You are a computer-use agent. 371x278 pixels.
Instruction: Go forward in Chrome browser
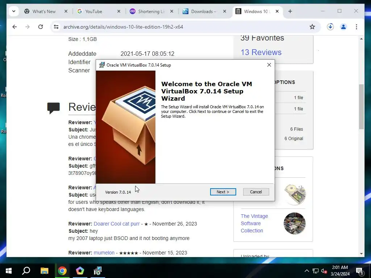pyautogui.click(x=28, y=27)
